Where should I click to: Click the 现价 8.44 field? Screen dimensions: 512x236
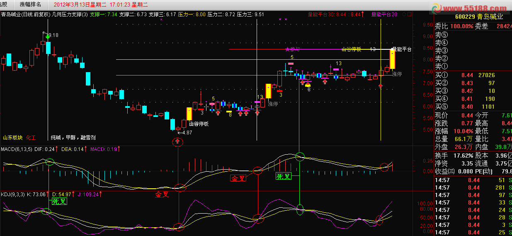click(x=454, y=115)
